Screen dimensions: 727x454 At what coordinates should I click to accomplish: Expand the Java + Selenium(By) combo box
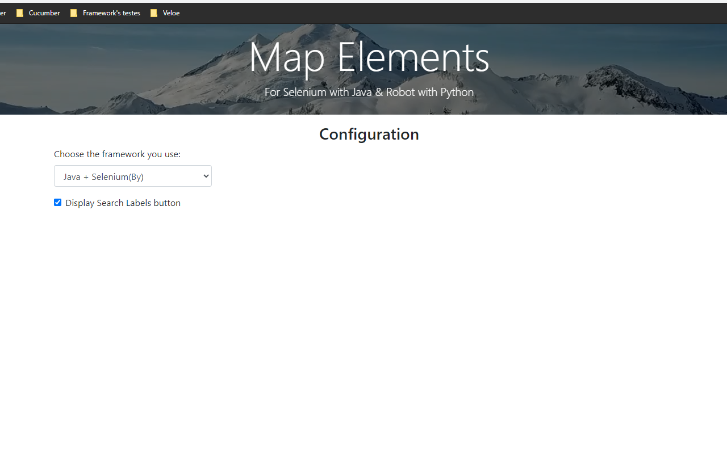(132, 176)
